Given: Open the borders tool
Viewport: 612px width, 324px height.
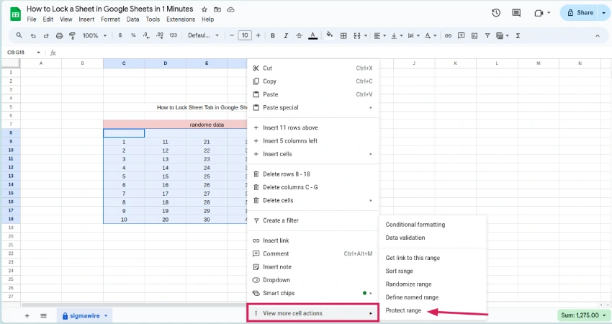Looking at the screenshot, I should pyautogui.click(x=343, y=35).
